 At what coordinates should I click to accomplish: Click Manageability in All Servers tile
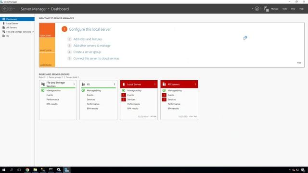(175, 91)
